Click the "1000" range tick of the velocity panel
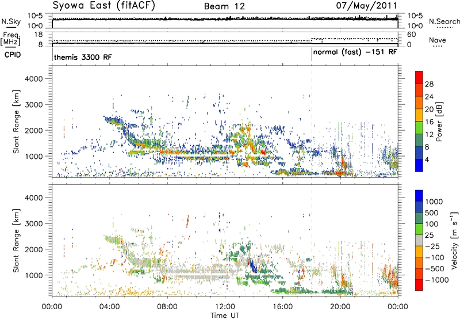460x319 pixels. click(x=34, y=275)
